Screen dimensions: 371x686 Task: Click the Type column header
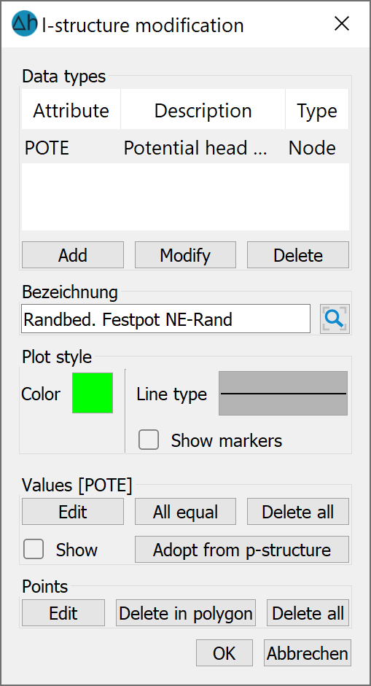[317, 111]
